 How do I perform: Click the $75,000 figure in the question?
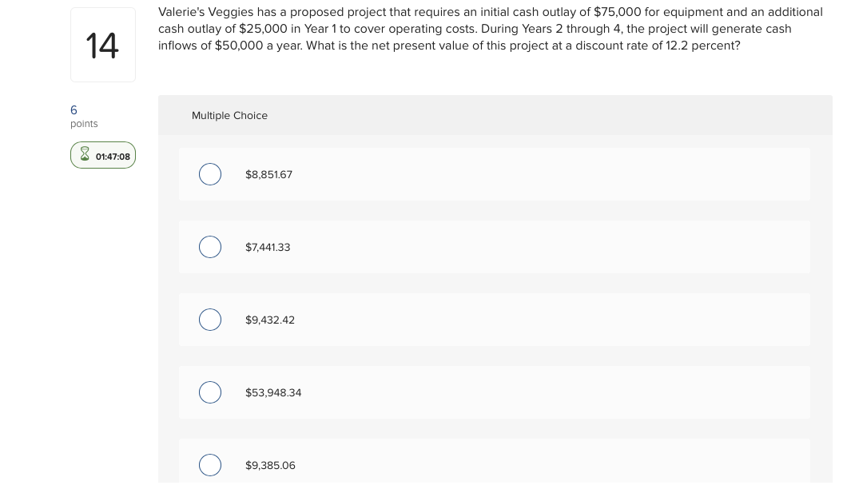pyautogui.click(x=617, y=12)
